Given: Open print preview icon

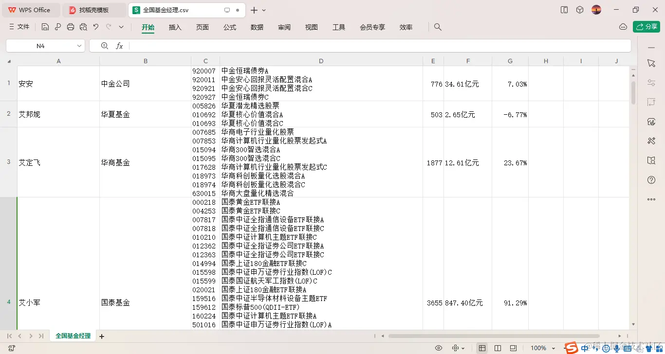Looking at the screenshot, I should [83, 27].
